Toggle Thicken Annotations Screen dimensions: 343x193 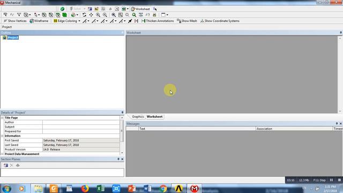158,21
